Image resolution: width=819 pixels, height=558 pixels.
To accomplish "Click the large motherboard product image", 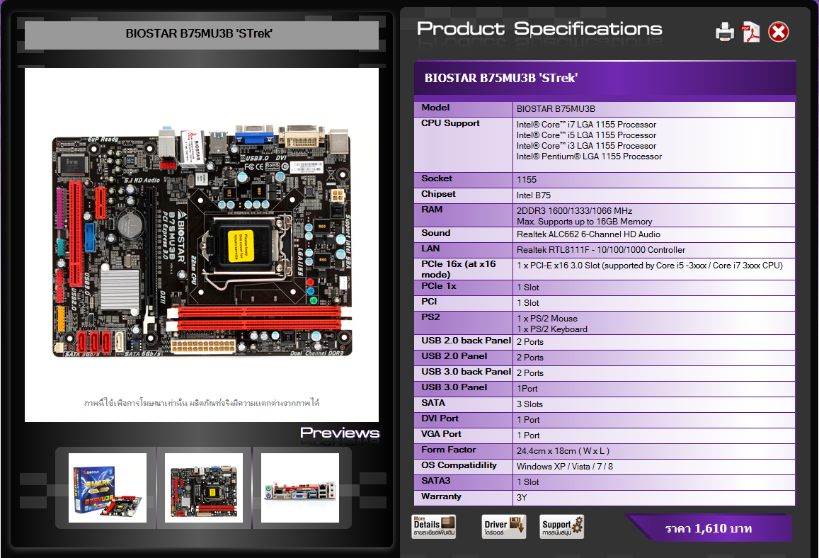I will click(x=202, y=244).
